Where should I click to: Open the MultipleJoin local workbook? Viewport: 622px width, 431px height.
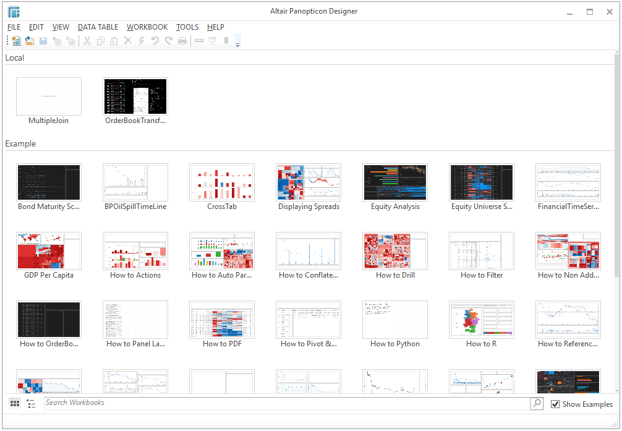pyautogui.click(x=49, y=96)
